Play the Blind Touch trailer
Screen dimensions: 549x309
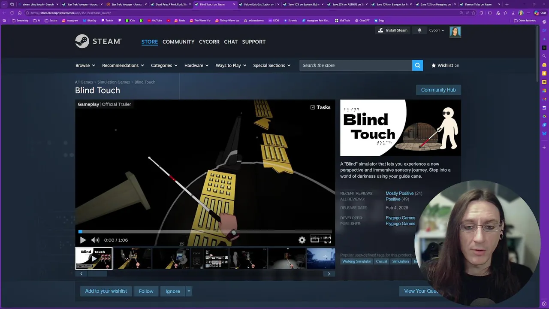click(83, 240)
